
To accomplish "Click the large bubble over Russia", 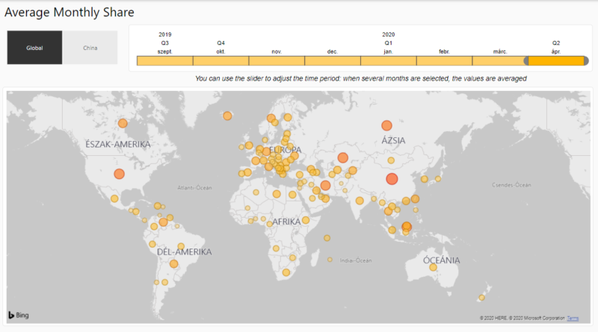I will coord(386,126).
